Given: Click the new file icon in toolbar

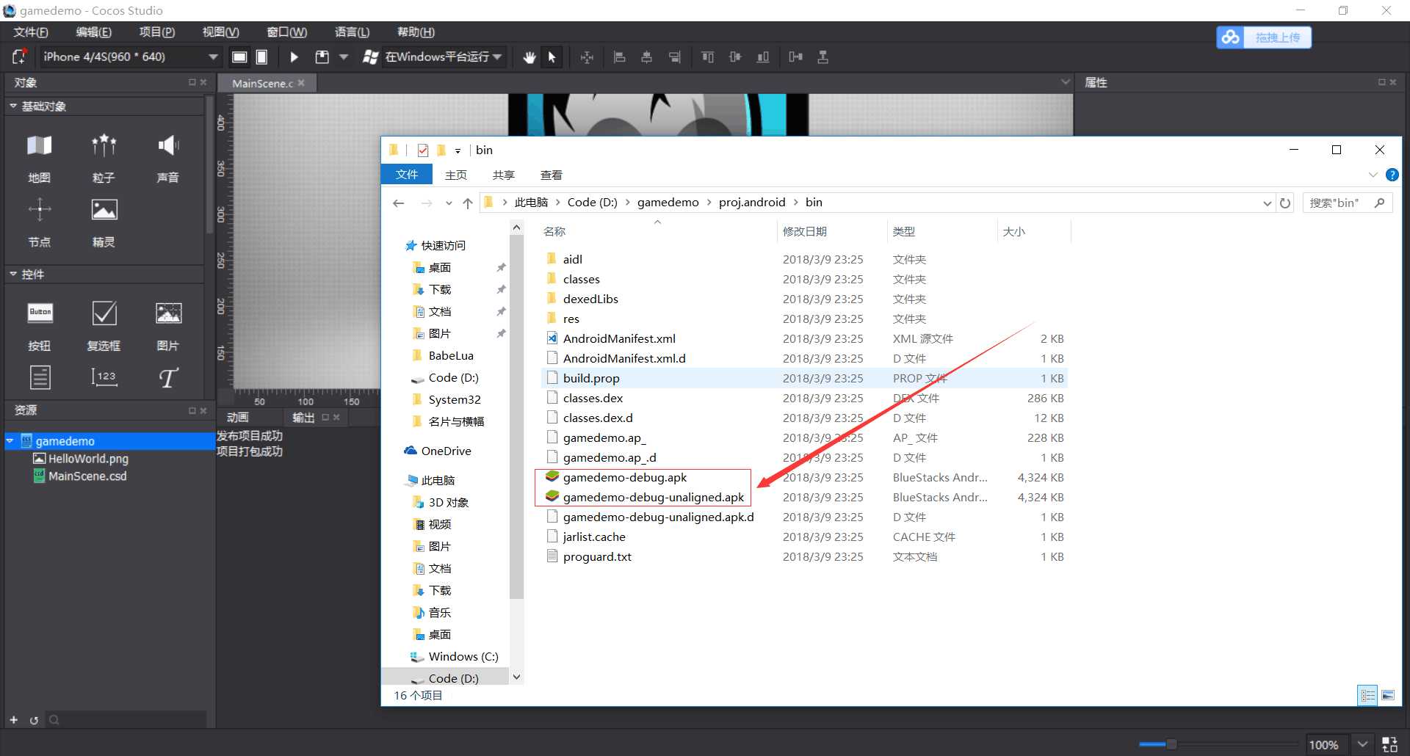Looking at the screenshot, I should [x=20, y=57].
